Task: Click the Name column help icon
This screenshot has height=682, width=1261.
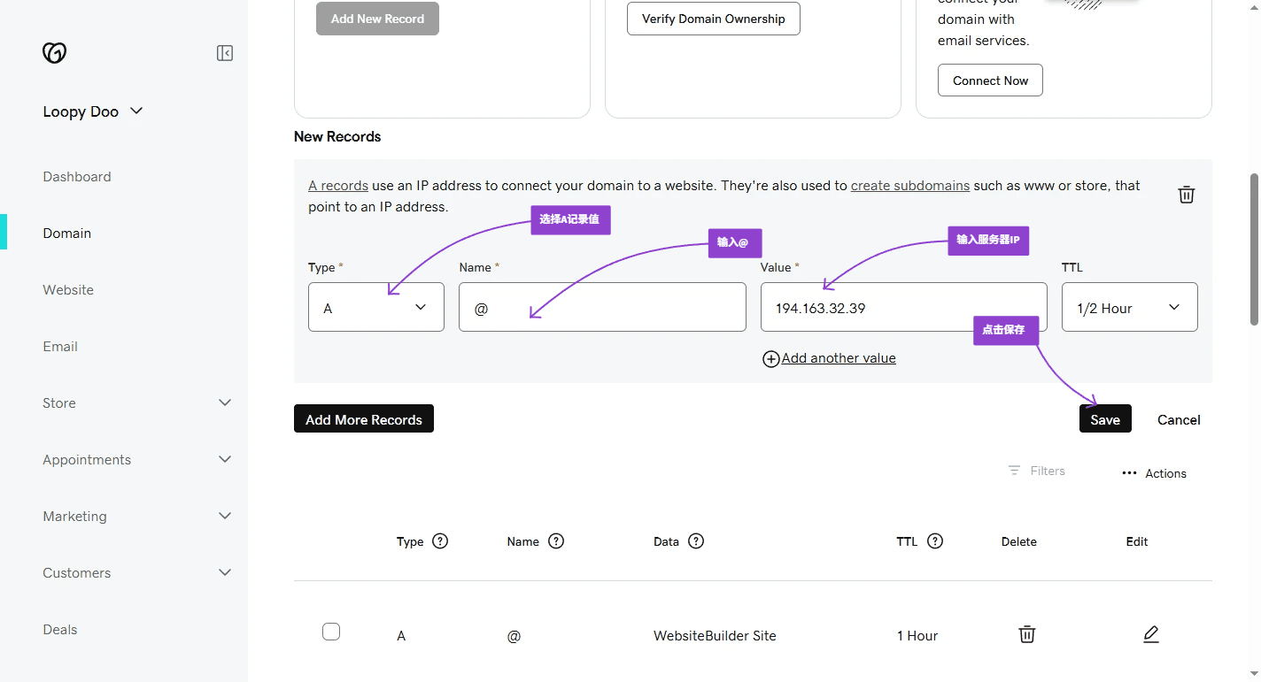Action: tap(556, 541)
